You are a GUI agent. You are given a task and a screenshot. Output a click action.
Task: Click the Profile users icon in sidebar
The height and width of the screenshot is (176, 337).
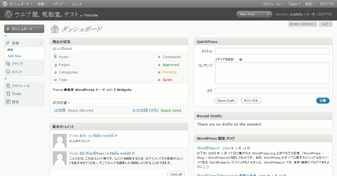point(8,86)
